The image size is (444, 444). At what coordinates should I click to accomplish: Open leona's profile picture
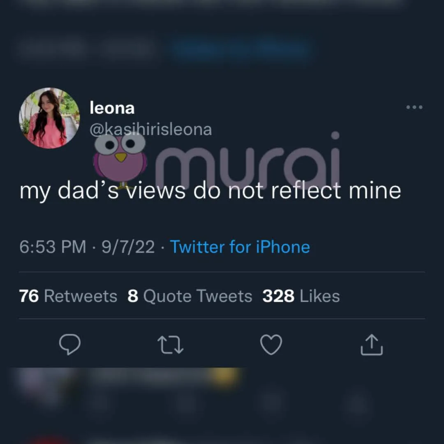[x=49, y=118]
